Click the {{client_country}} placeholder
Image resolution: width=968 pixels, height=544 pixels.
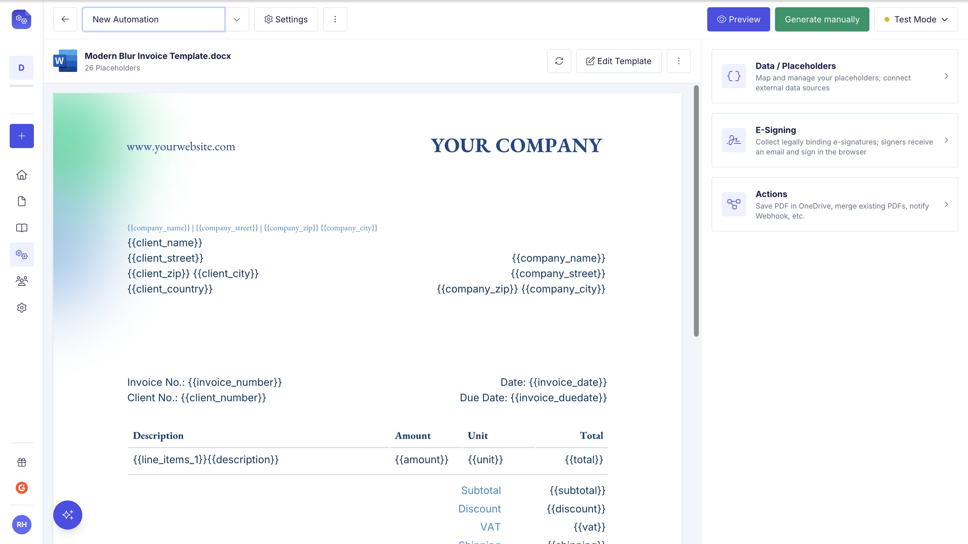170,289
